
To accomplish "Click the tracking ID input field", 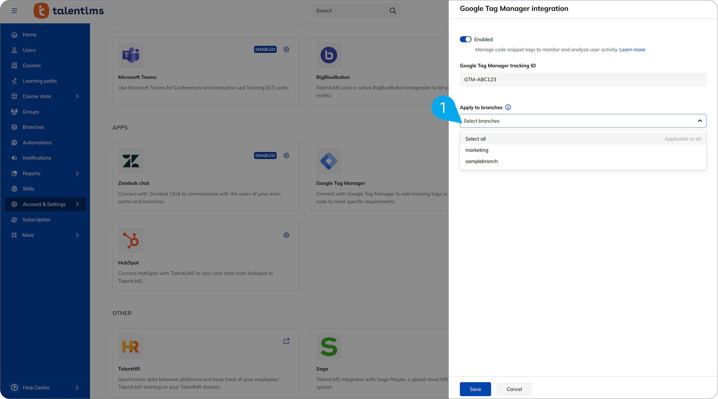I will click(x=583, y=79).
